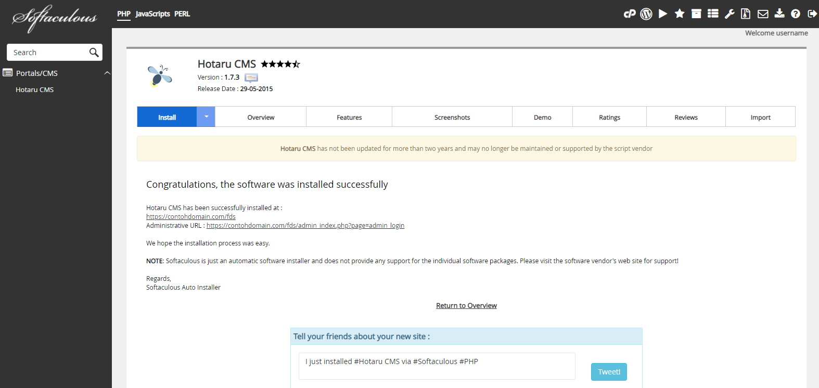Collapse the Portals/CMS category
This screenshot has height=388, width=819.
coord(107,73)
